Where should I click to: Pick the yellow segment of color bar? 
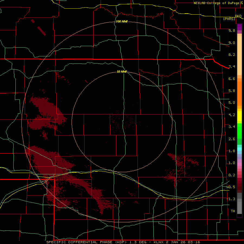pos(239,116)
